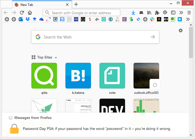Open the green S bookmark
195x139 pixels.
click(131, 19)
